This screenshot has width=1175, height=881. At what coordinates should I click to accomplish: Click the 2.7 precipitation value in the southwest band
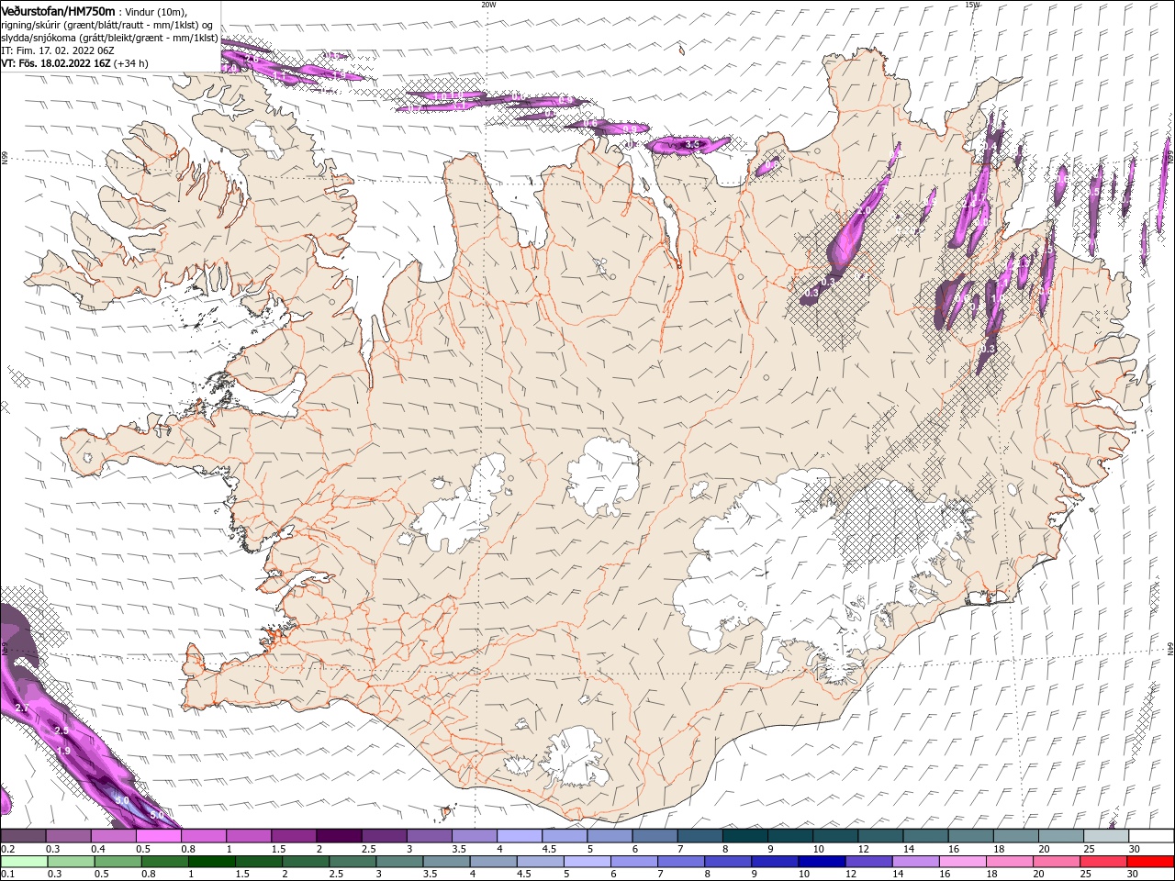pos(22,708)
